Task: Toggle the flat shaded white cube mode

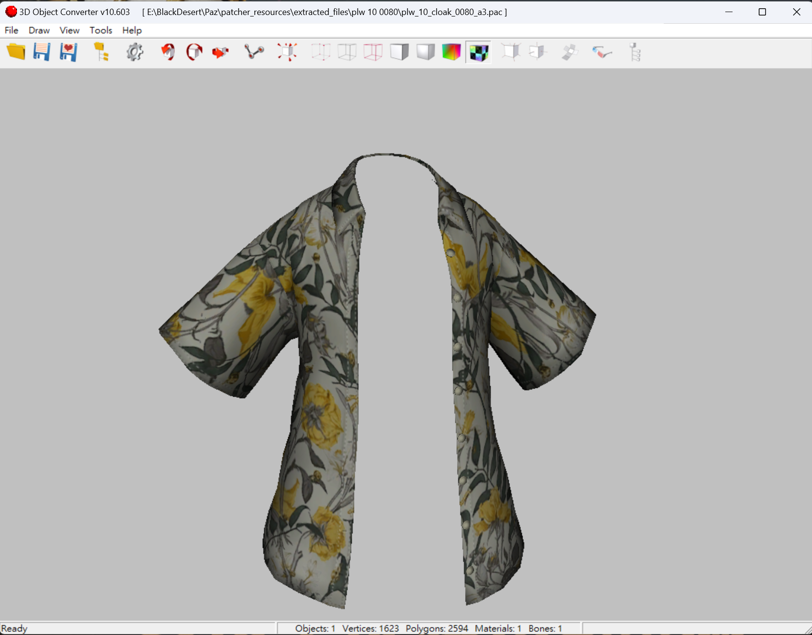Action: tap(399, 52)
